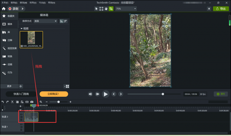Select the VID clip on 轨道 2
Screen dimensions: 231x136
tap(31, 117)
